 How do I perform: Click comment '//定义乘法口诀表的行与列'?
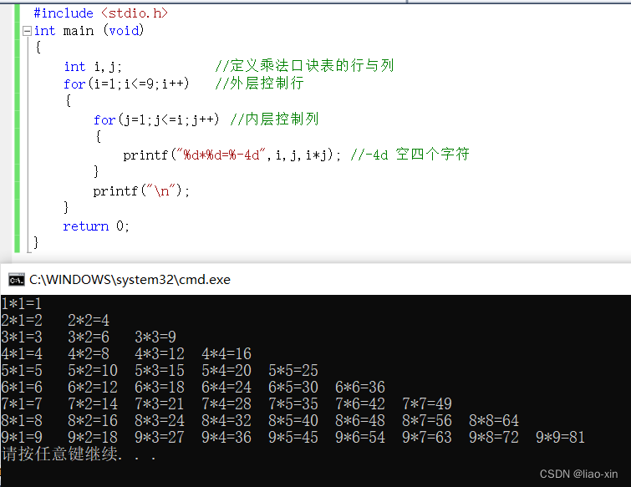[x=304, y=65]
